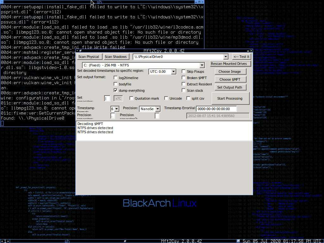Enable the log2timeline output format
Image resolution: width=324 pixels, height=243 pixels.
pyautogui.click(x=116, y=78)
